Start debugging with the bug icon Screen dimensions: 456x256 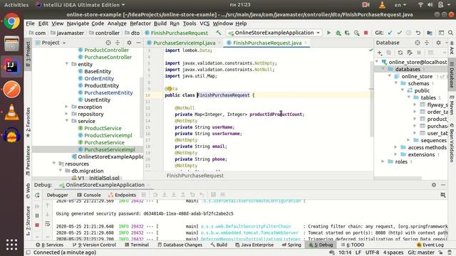coord(338,33)
